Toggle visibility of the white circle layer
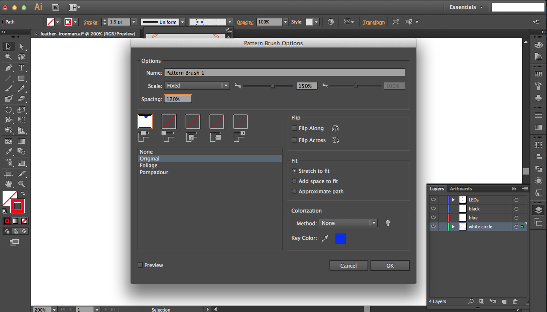 click(x=433, y=227)
